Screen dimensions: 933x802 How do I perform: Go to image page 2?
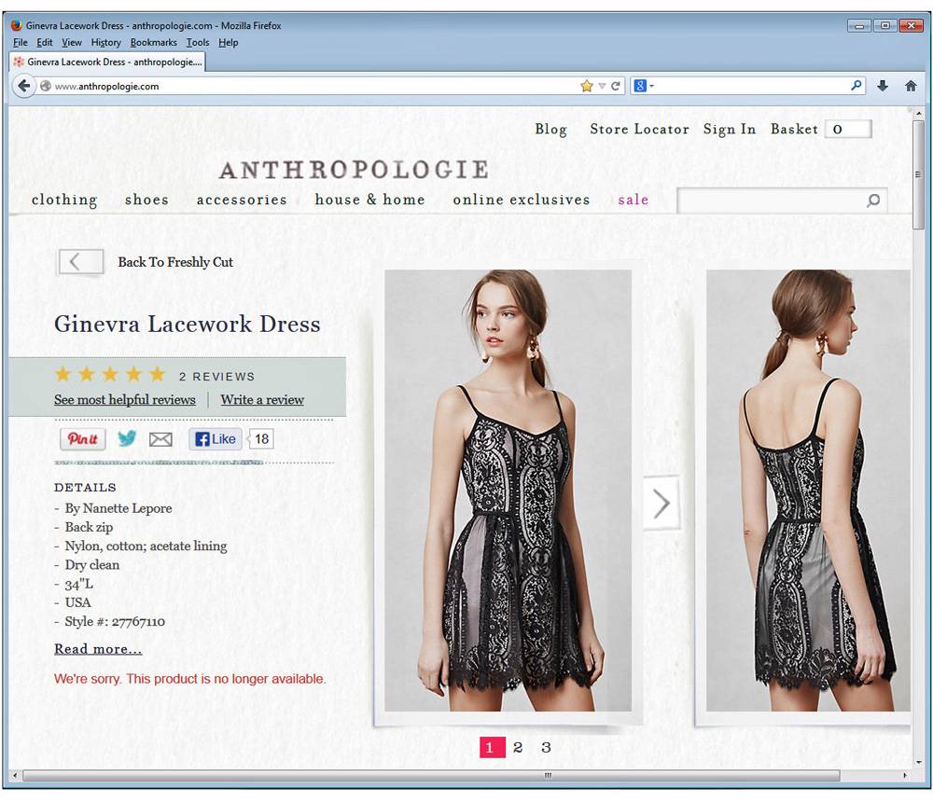click(518, 747)
